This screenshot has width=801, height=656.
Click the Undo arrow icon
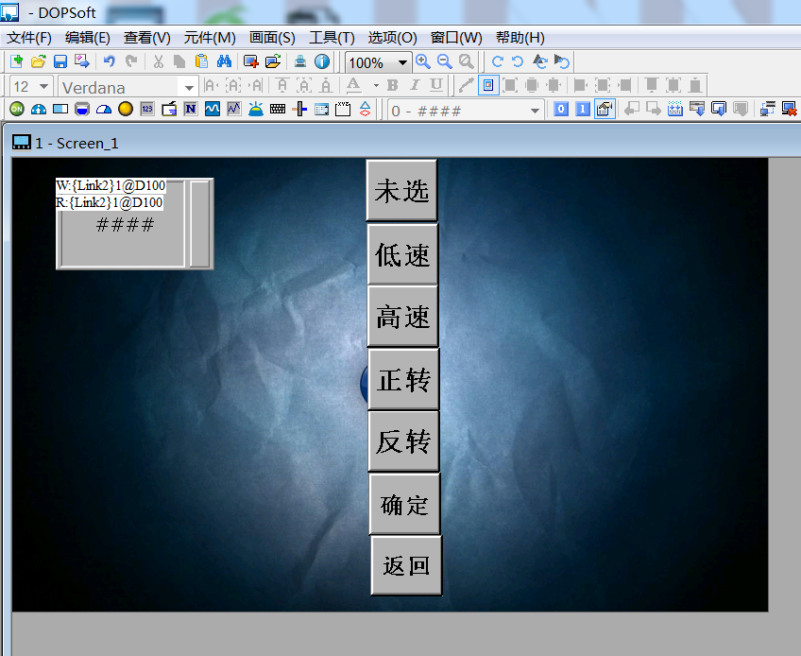(x=109, y=61)
